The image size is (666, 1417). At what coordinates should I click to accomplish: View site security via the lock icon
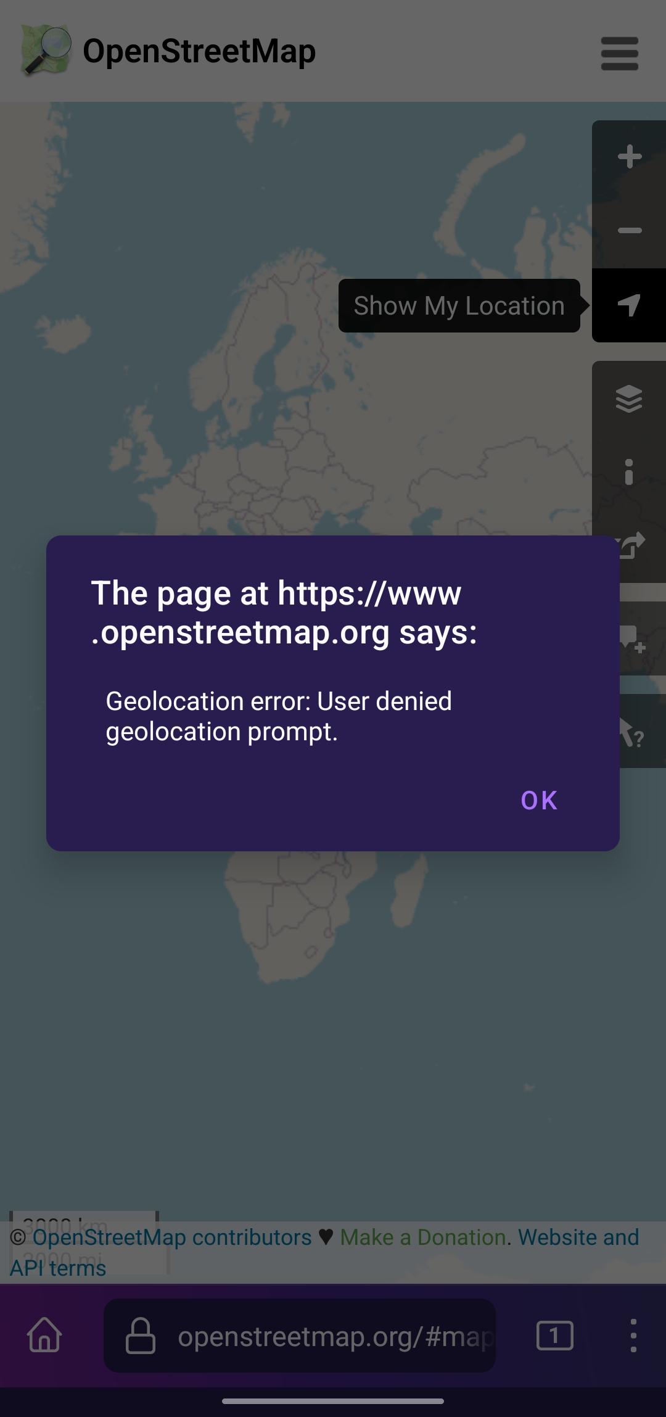click(x=141, y=1336)
